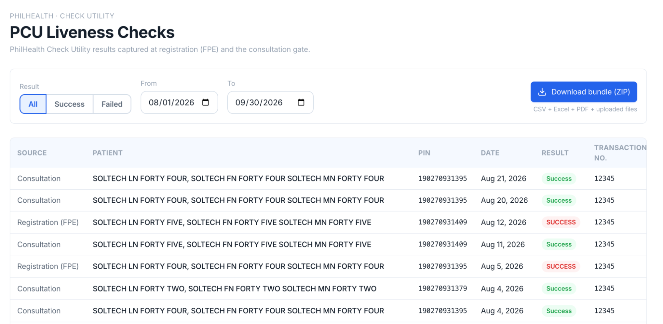
Task: Select the Aug 20, 2026 date cell
Action: click(504, 200)
